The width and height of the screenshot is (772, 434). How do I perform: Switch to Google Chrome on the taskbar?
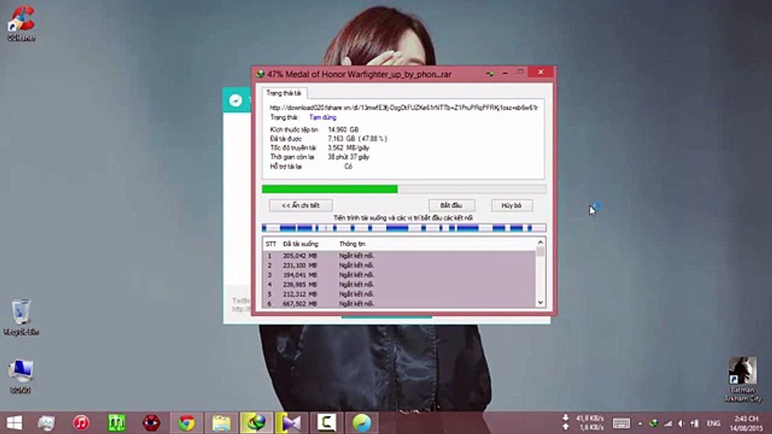click(x=186, y=423)
